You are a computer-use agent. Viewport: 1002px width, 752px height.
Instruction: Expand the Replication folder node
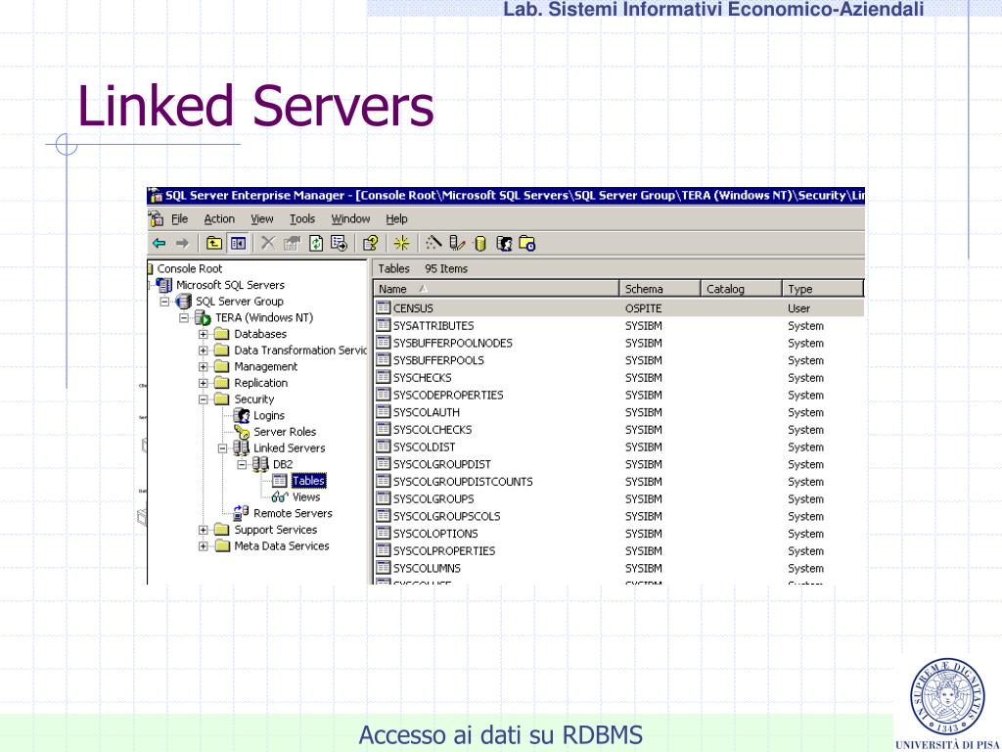pos(204,383)
